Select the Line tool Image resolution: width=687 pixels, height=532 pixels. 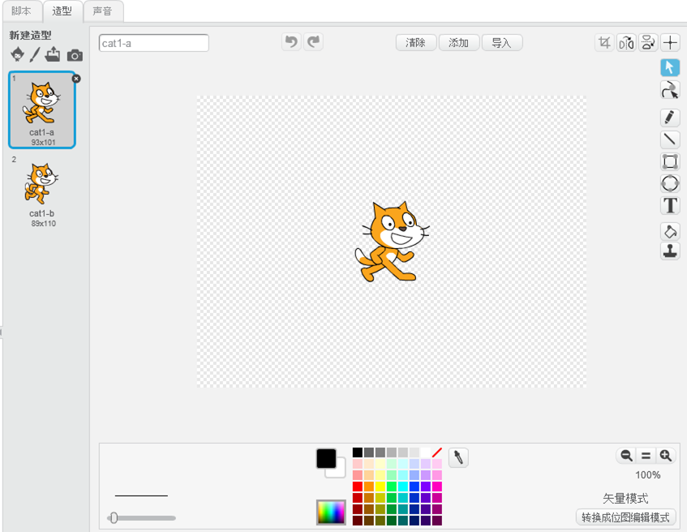click(670, 139)
